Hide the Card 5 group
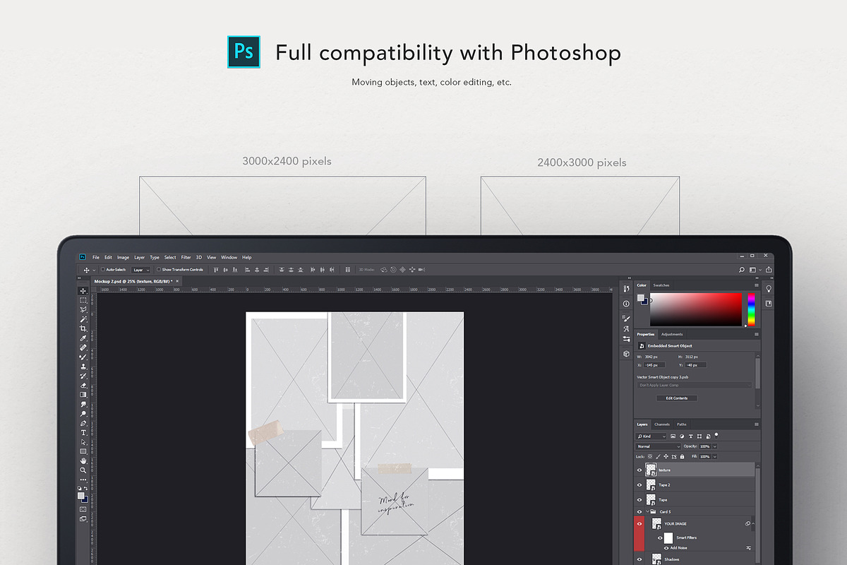 (x=639, y=511)
